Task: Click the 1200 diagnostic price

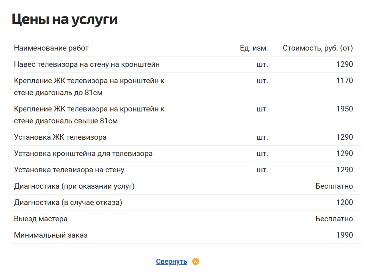Action: pyautogui.click(x=344, y=203)
